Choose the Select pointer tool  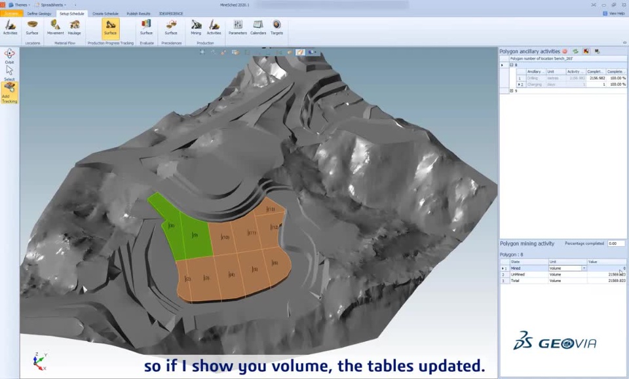tap(9, 73)
